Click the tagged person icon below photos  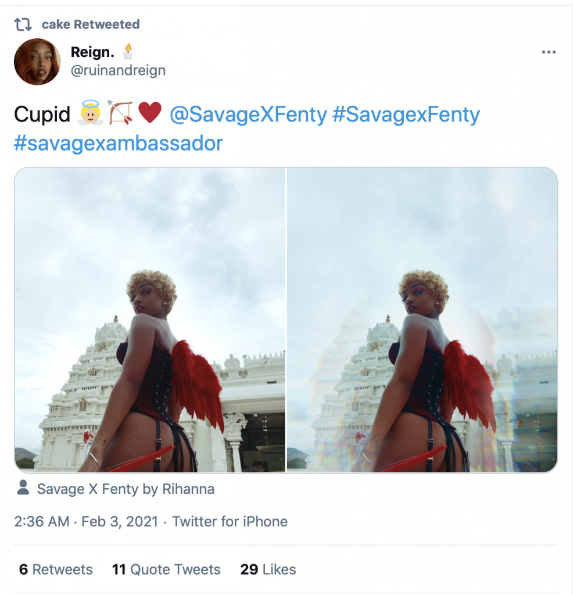pos(23,488)
